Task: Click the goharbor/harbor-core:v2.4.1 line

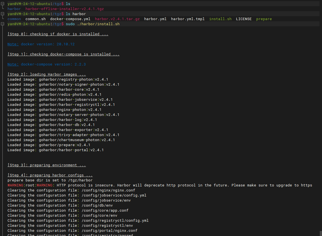Action: click(53, 90)
